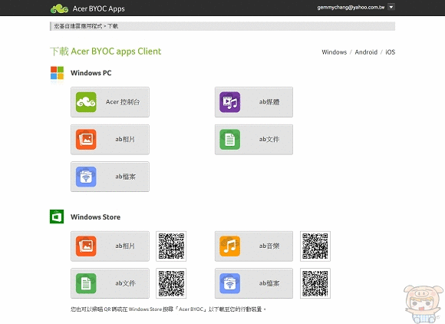Click the green cloud Acer 控制台 icon
This screenshot has width=445, height=324.
pyautogui.click(x=86, y=102)
